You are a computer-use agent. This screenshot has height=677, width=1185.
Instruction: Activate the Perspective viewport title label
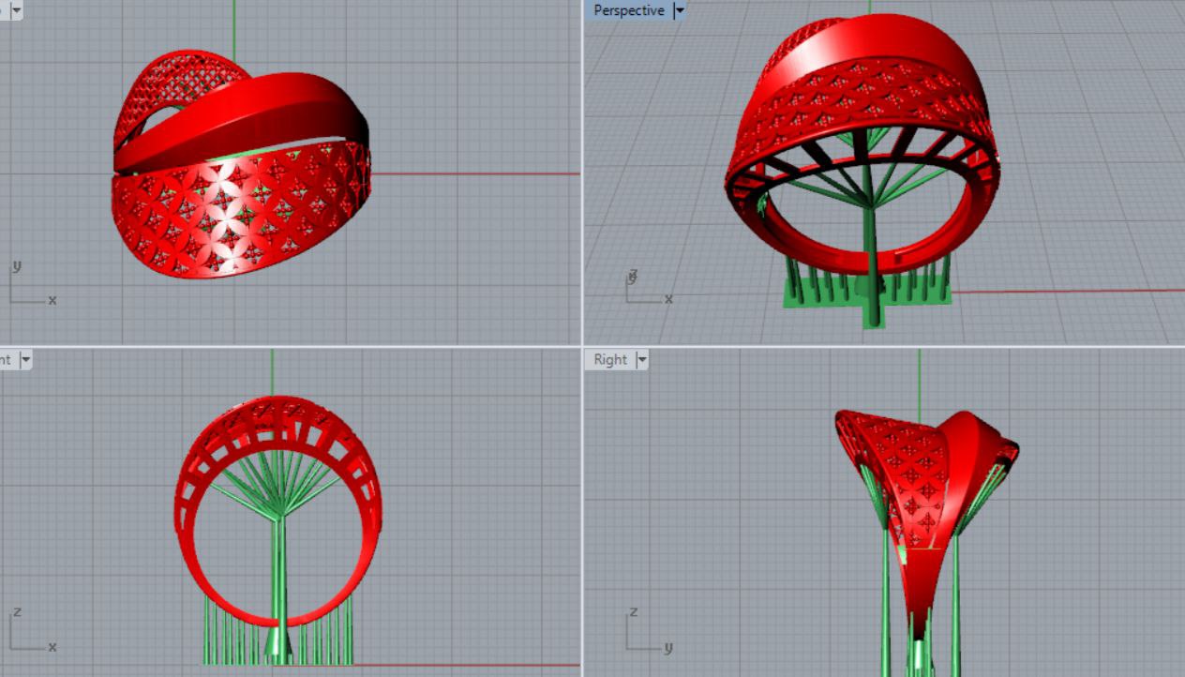tap(628, 10)
